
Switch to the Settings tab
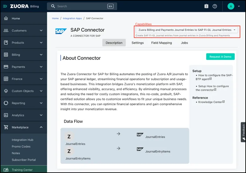coord(138,43)
